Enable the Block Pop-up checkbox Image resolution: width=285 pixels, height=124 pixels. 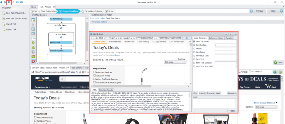[250, 71]
